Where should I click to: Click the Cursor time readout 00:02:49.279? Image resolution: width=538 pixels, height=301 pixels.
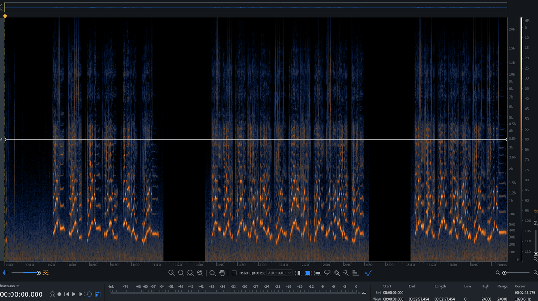coord(525,293)
